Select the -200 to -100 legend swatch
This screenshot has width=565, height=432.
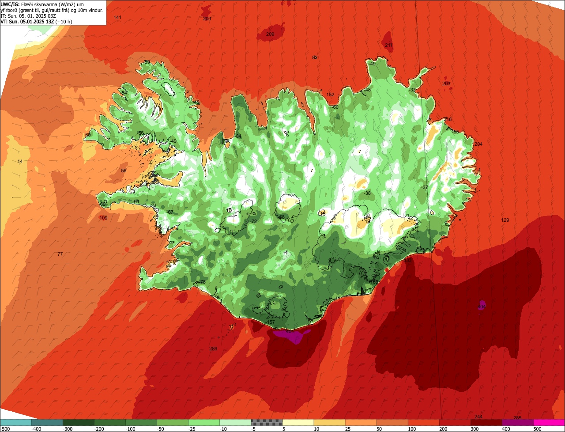(110, 422)
